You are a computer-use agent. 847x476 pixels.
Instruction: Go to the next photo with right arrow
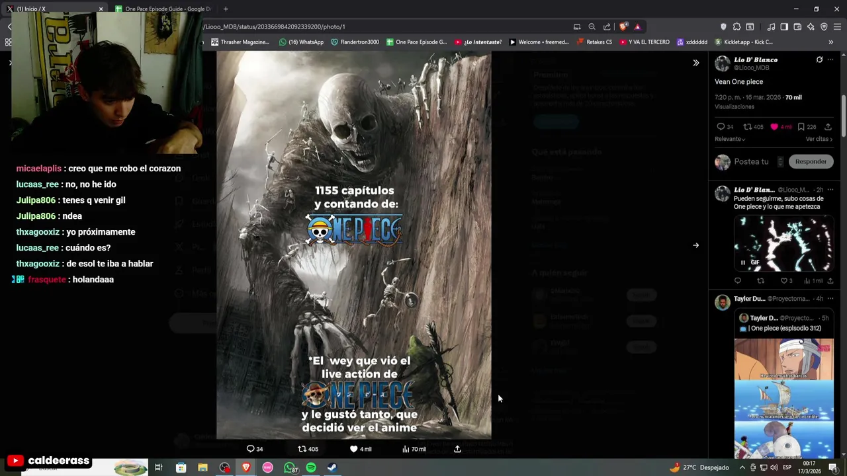pyautogui.click(x=695, y=245)
